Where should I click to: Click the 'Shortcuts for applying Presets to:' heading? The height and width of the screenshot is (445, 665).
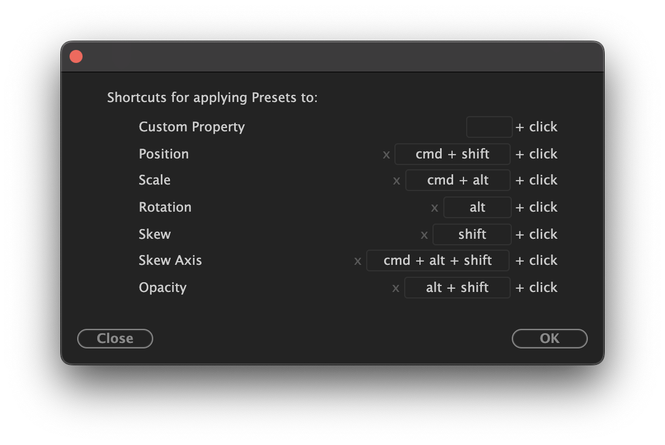[212, 98]
